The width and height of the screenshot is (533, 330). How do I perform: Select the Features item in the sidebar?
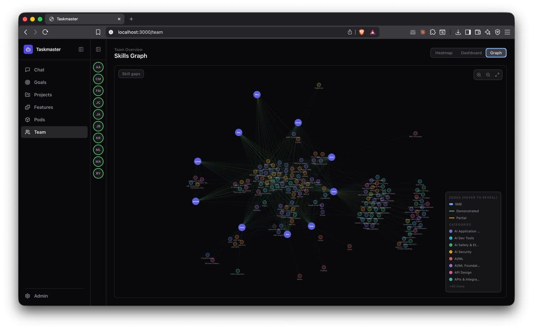[x=43, y=107]
